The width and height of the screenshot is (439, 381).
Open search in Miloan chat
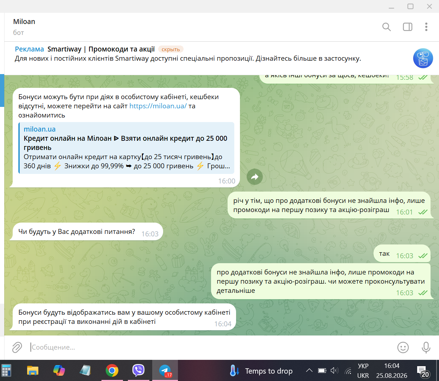click(387, 27)
